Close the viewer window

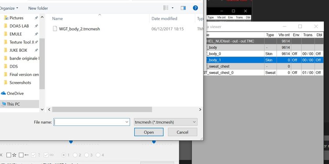click(x=316, y=26)
